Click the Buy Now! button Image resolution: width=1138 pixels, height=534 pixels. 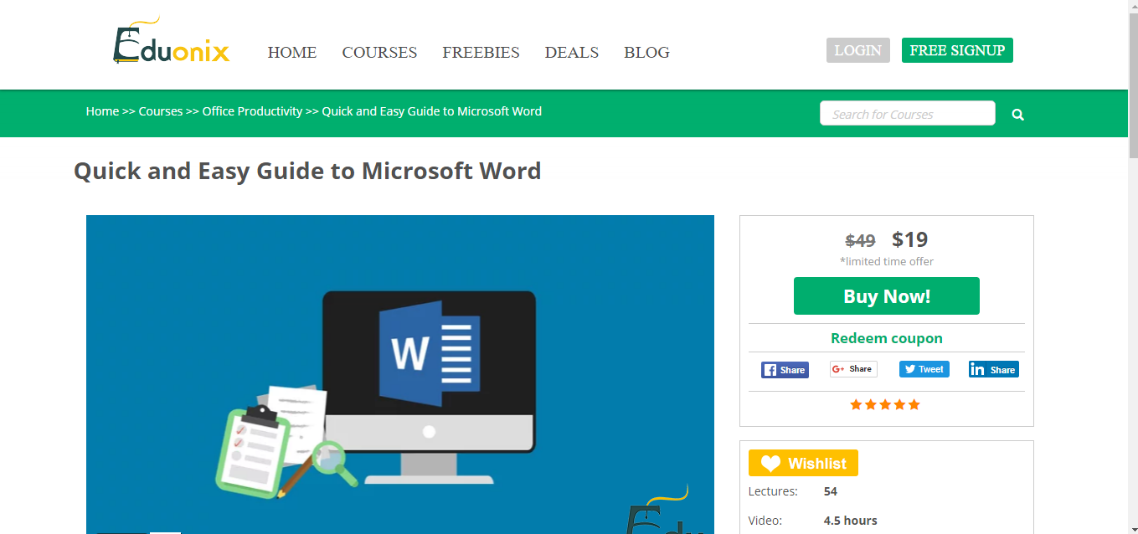pos(887,296)
